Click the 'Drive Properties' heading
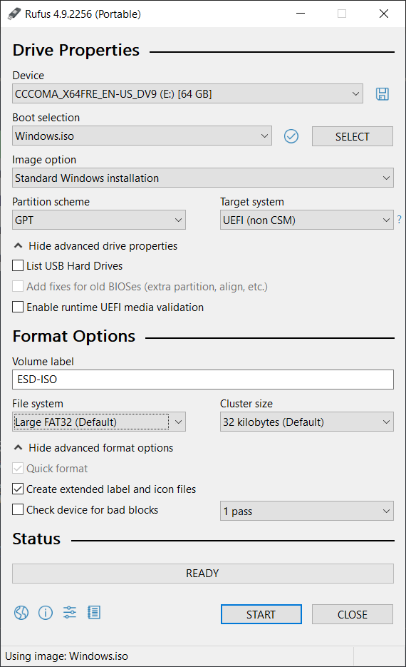Image resolution: width=406 pixels, height=667 pixels. [76, 50]
